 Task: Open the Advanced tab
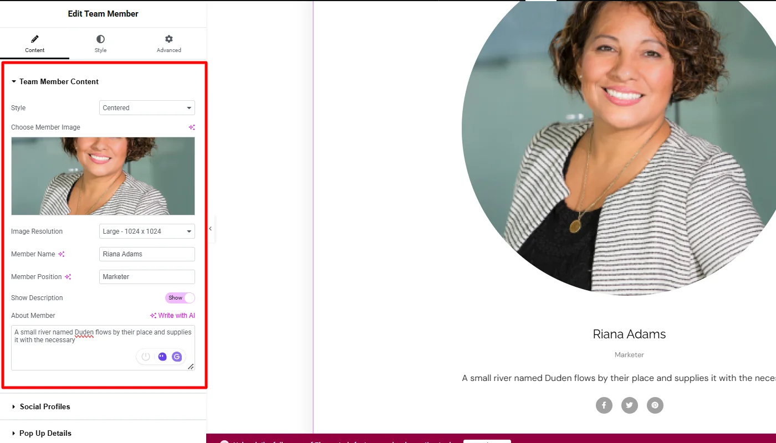(169, 44)
